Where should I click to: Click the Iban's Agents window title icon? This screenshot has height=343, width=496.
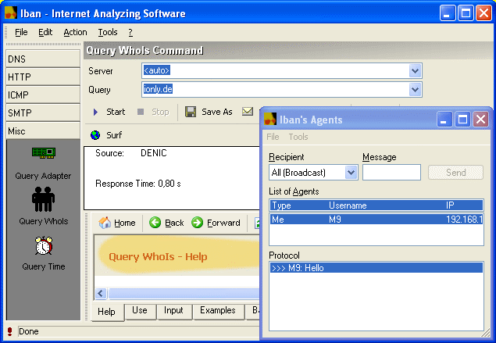(x=270, y=120)
